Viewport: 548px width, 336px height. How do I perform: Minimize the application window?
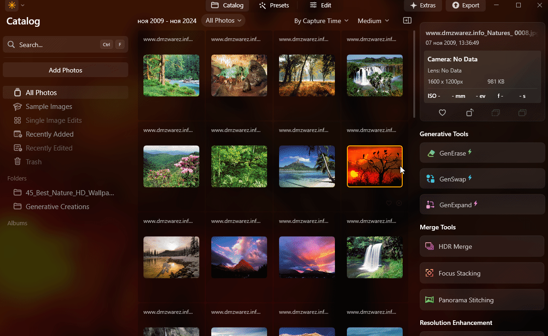[496, 5]
